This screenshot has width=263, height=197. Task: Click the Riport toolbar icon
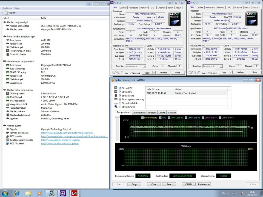point(6,13)
